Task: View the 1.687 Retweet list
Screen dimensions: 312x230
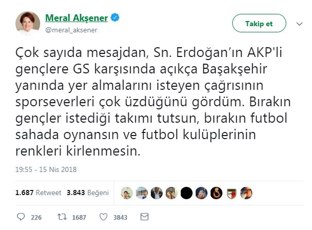Action: 38,193
